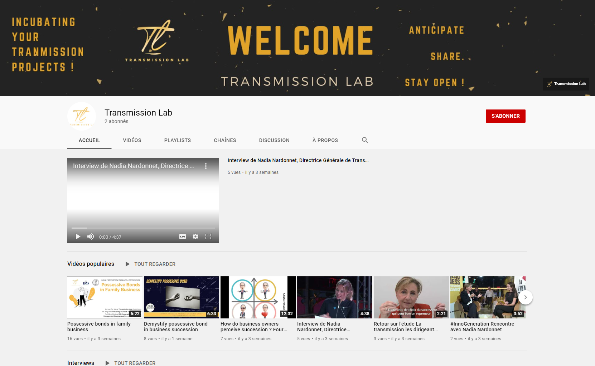Viewport: 595px width, 366px height.
Task: Click the '2 abonnés' subscriber count
Action: [116, 121]
